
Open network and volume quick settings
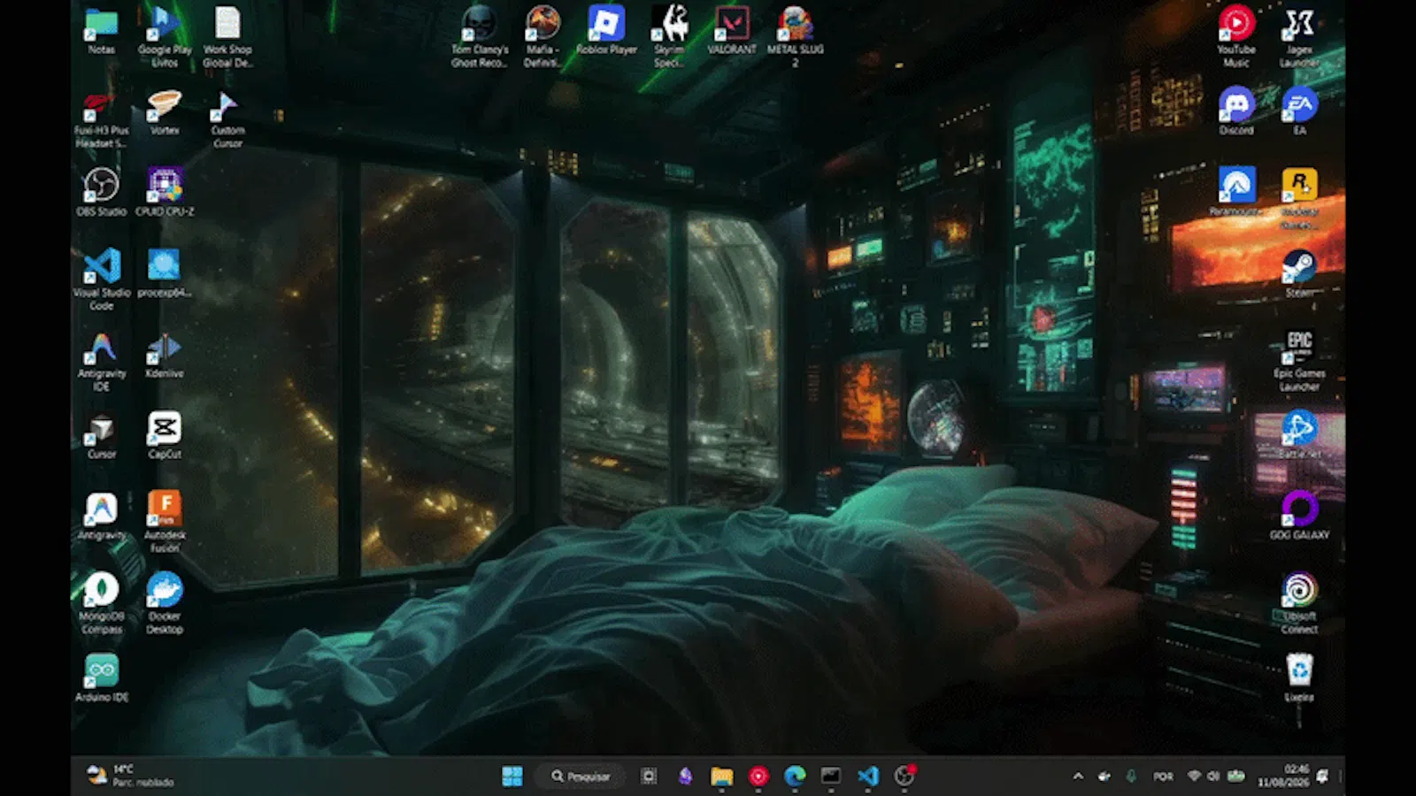1215,776
